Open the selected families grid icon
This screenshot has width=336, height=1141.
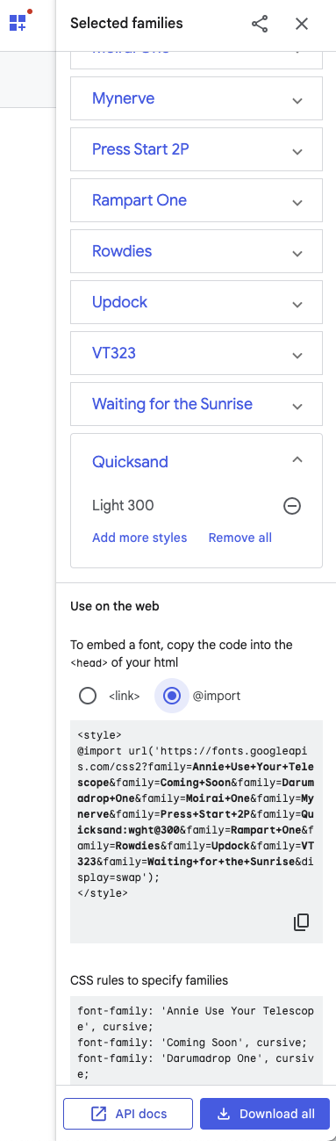pos(18,22)
